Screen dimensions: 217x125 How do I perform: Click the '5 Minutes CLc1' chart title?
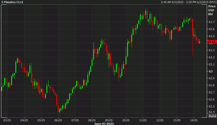[12, 2]
